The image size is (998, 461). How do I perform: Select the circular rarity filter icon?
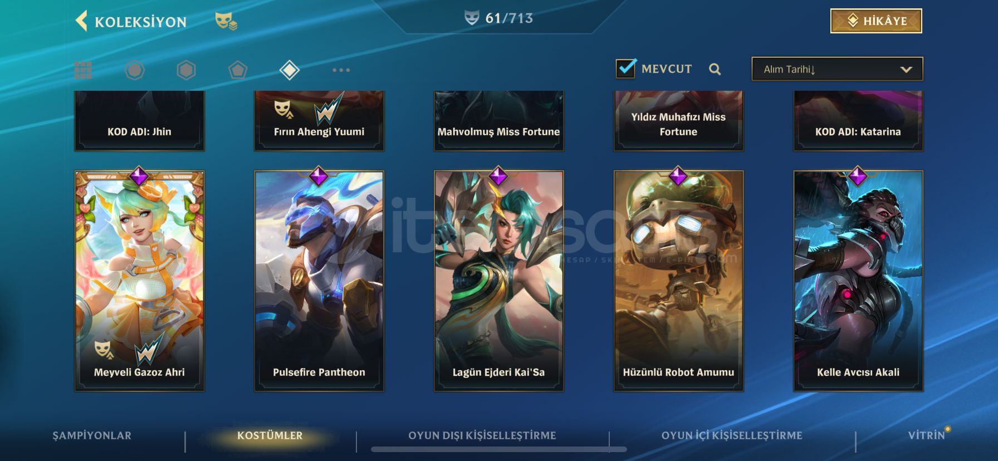click(x=134, y=70)
